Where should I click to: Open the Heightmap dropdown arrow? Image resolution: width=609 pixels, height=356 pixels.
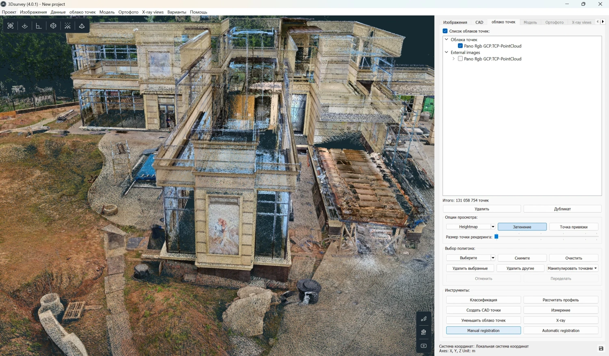click(x=493, y=227)
